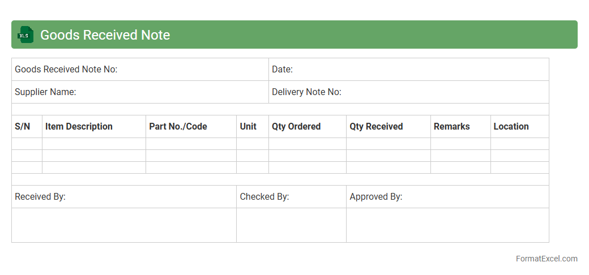Screen dimensions: 589x275
Task: Click the Goods Received Note title
Action: tap(105, 35)
